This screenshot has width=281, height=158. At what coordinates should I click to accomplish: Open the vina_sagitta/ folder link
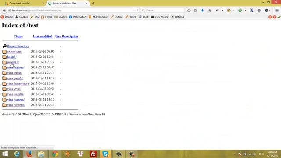point(16,94)
